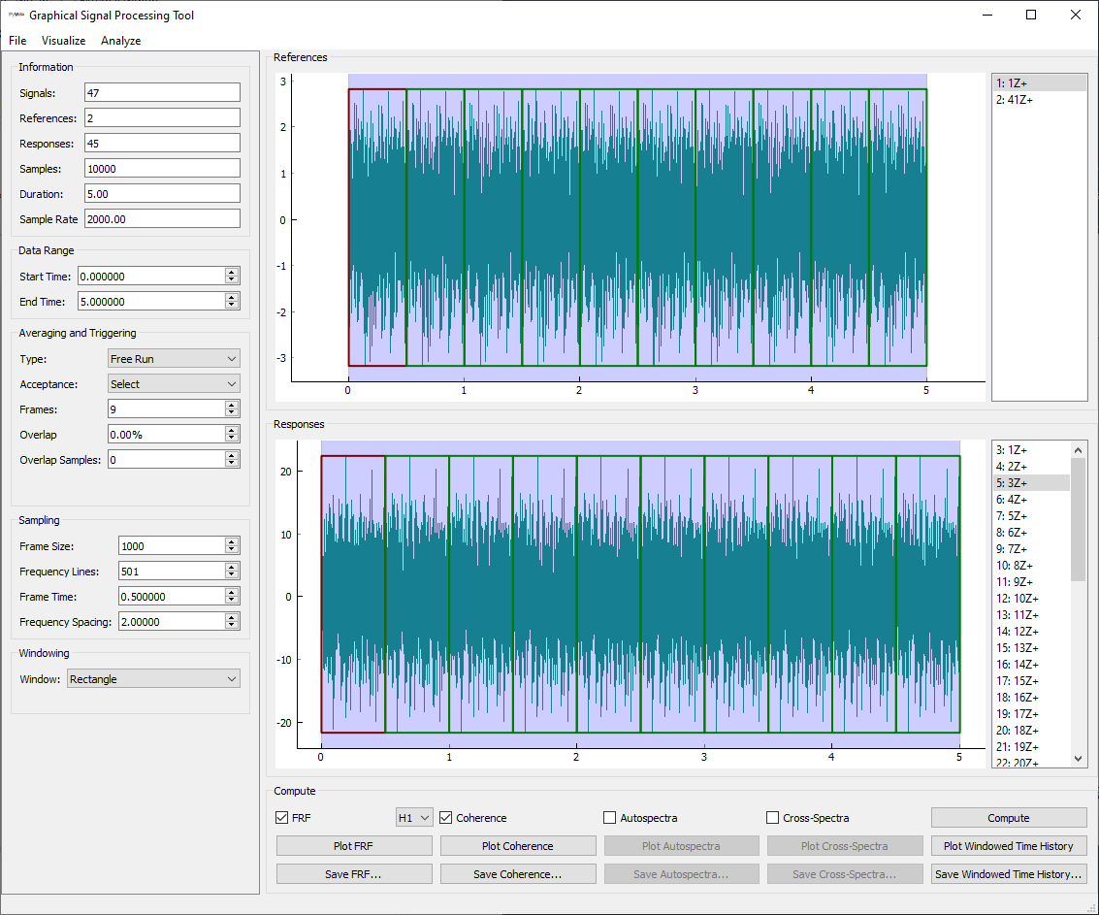1099x915 pixels.
Task: Change the H1 estimator dropdown
Action: 413,818
